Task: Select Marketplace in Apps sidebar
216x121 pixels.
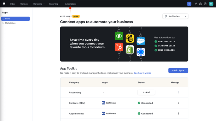Action: point(10,23)
